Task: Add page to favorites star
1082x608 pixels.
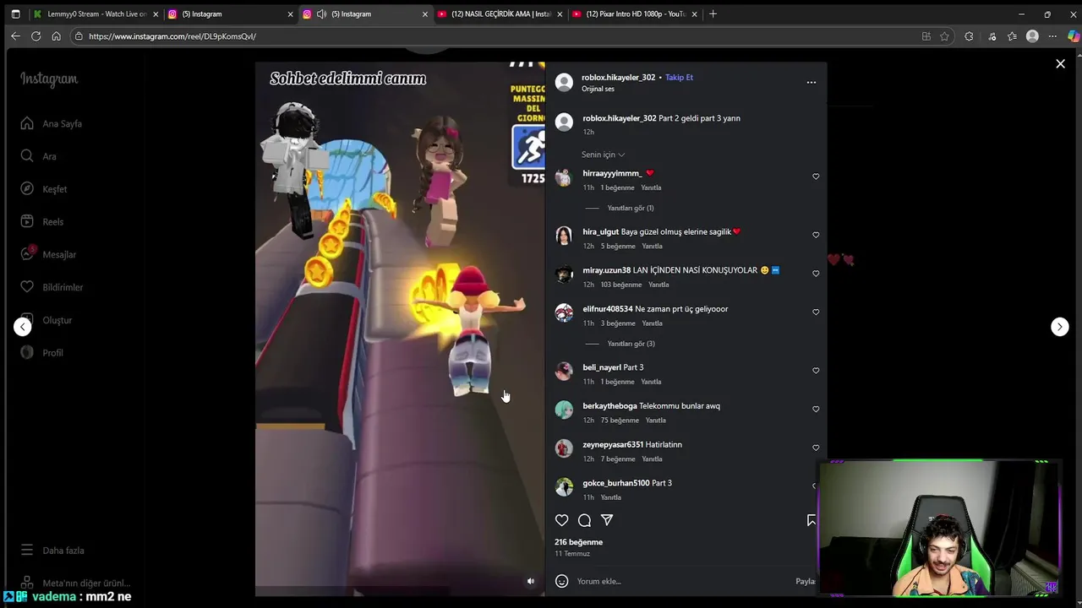Action: (944, 36)
